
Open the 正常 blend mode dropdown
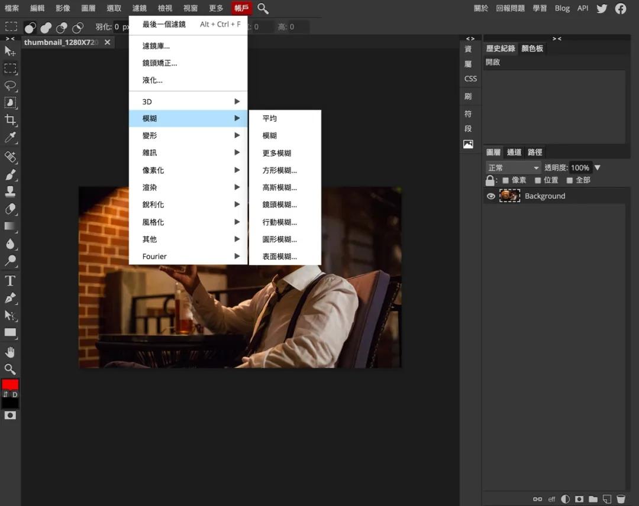click(512, 167)
